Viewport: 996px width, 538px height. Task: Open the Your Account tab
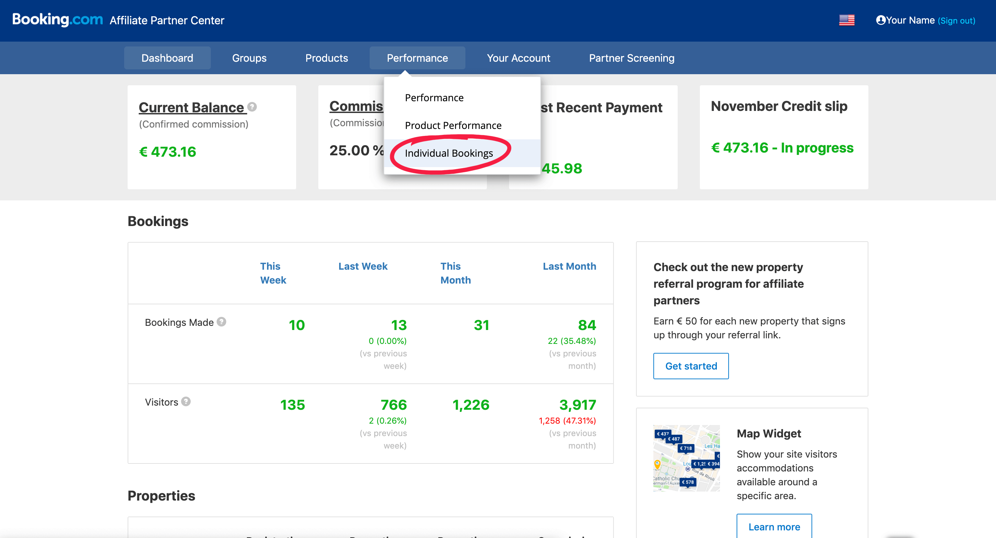pyautogui.click(x=518, y=58)
